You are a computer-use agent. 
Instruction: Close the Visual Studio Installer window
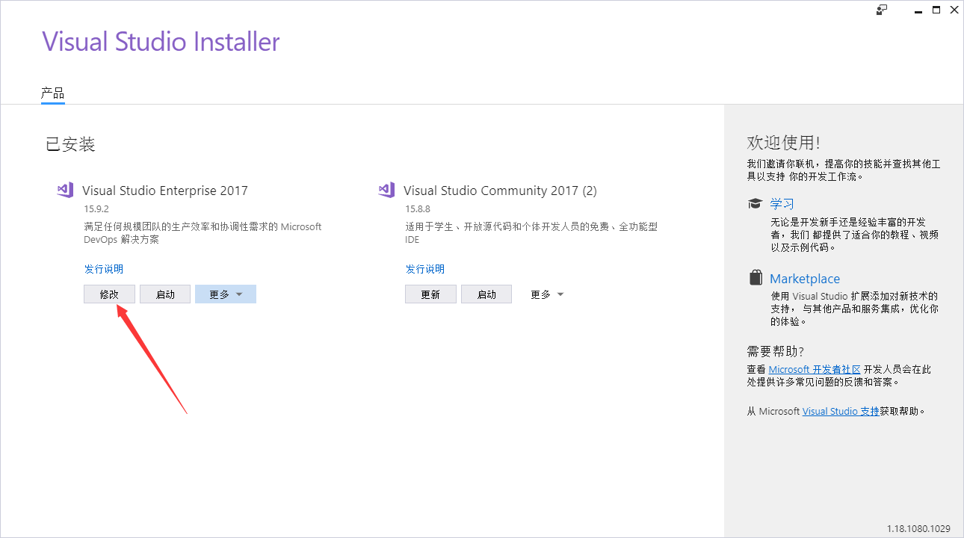tap(954, 10)
